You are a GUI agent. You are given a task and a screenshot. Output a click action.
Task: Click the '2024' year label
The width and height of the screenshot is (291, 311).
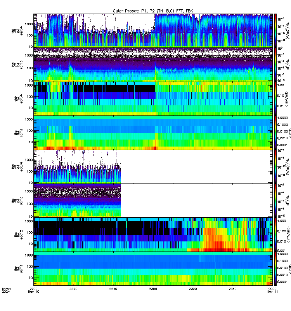pos(6,292)
